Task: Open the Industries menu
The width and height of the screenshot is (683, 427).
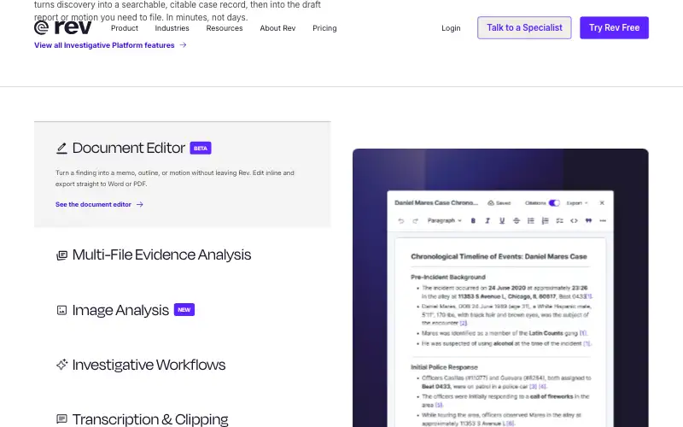Action: pos(172,28)
